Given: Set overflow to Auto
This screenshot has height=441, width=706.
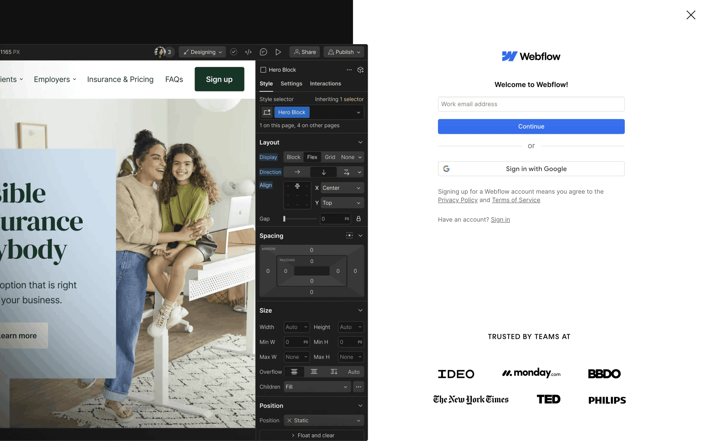Looking at the screenshot, I should (x=354, y=372).
